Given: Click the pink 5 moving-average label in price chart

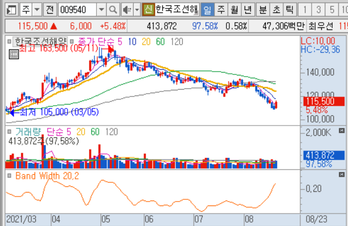Looking at the screenshot, I should [x=120, y=41].
